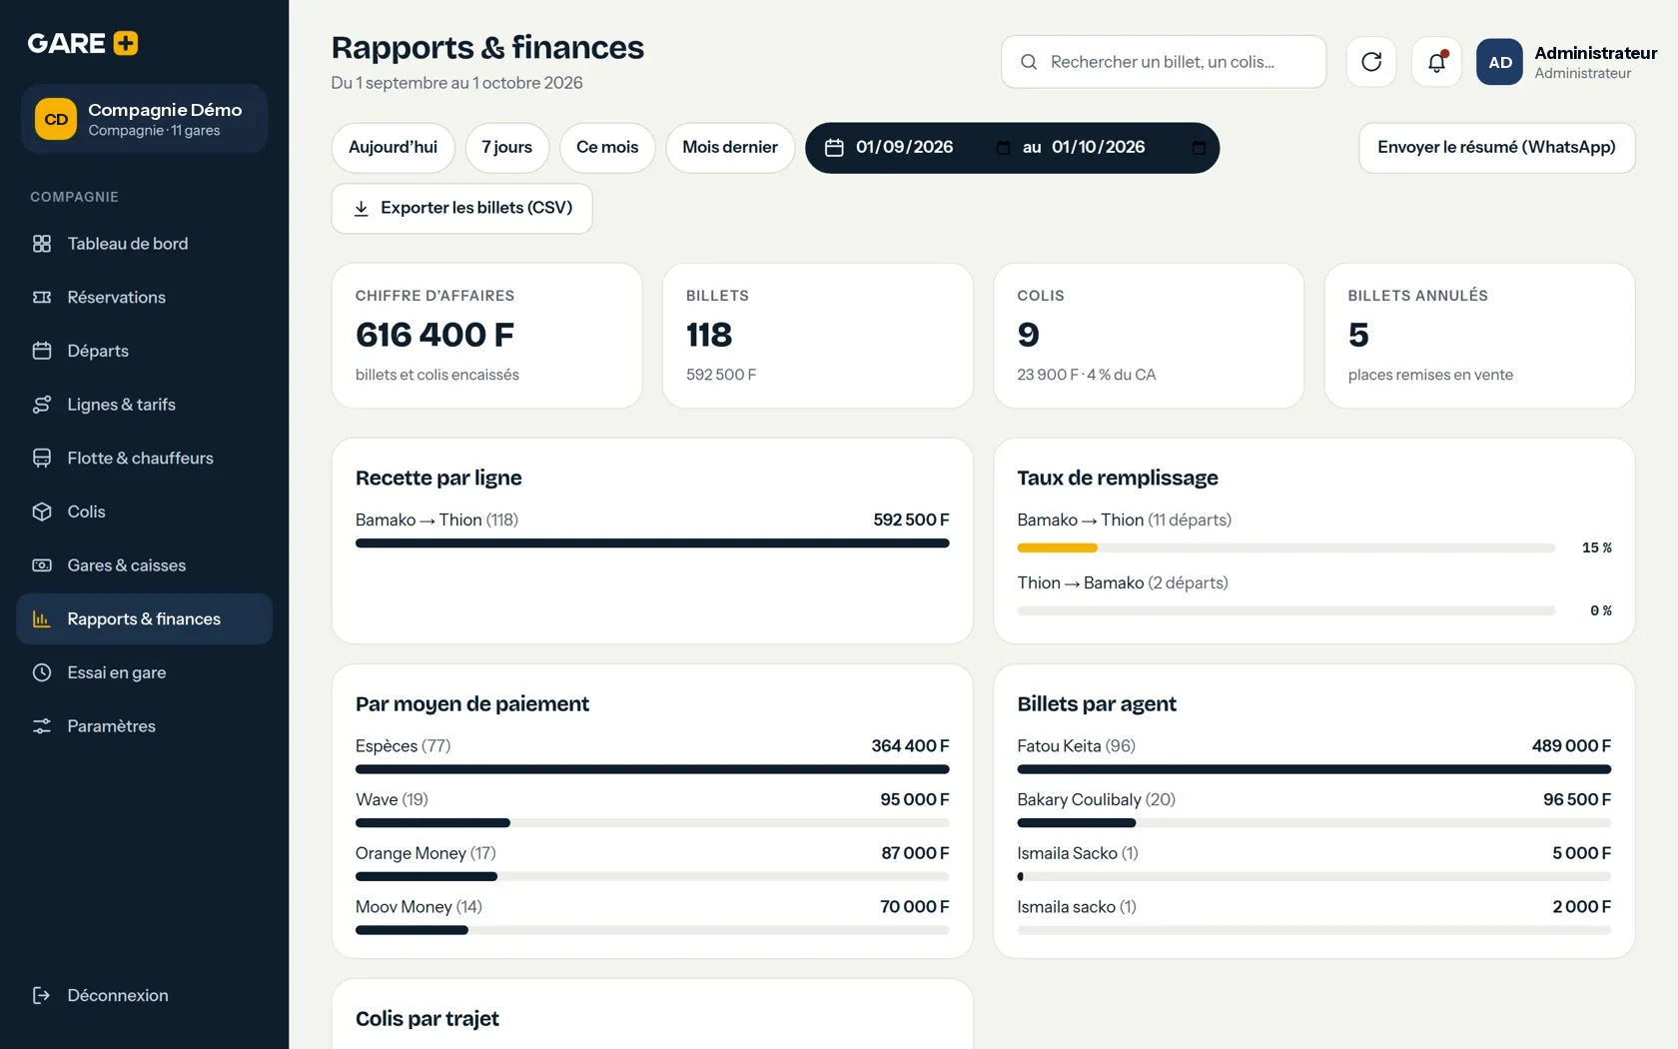This screenshot has height=1049, width=1678.
Task: Click the Paramètres sliders icon
Action: [42, 726]
